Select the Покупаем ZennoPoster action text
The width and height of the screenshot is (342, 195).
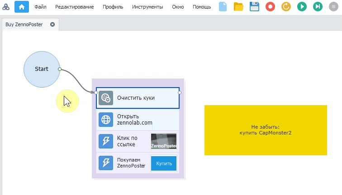[131, 163]
